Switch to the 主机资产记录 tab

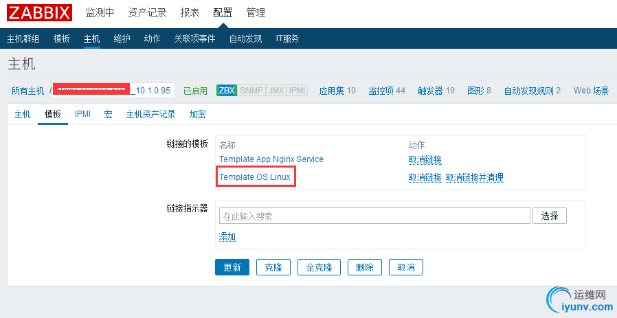tap(150, 115)
